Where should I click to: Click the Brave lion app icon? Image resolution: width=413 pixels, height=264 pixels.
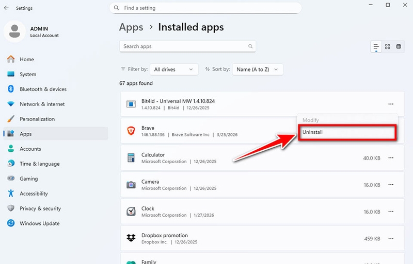click(131, 131)
